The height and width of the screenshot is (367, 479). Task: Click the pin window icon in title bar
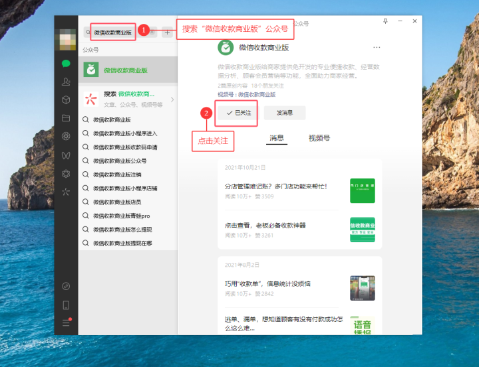(385, 21)
